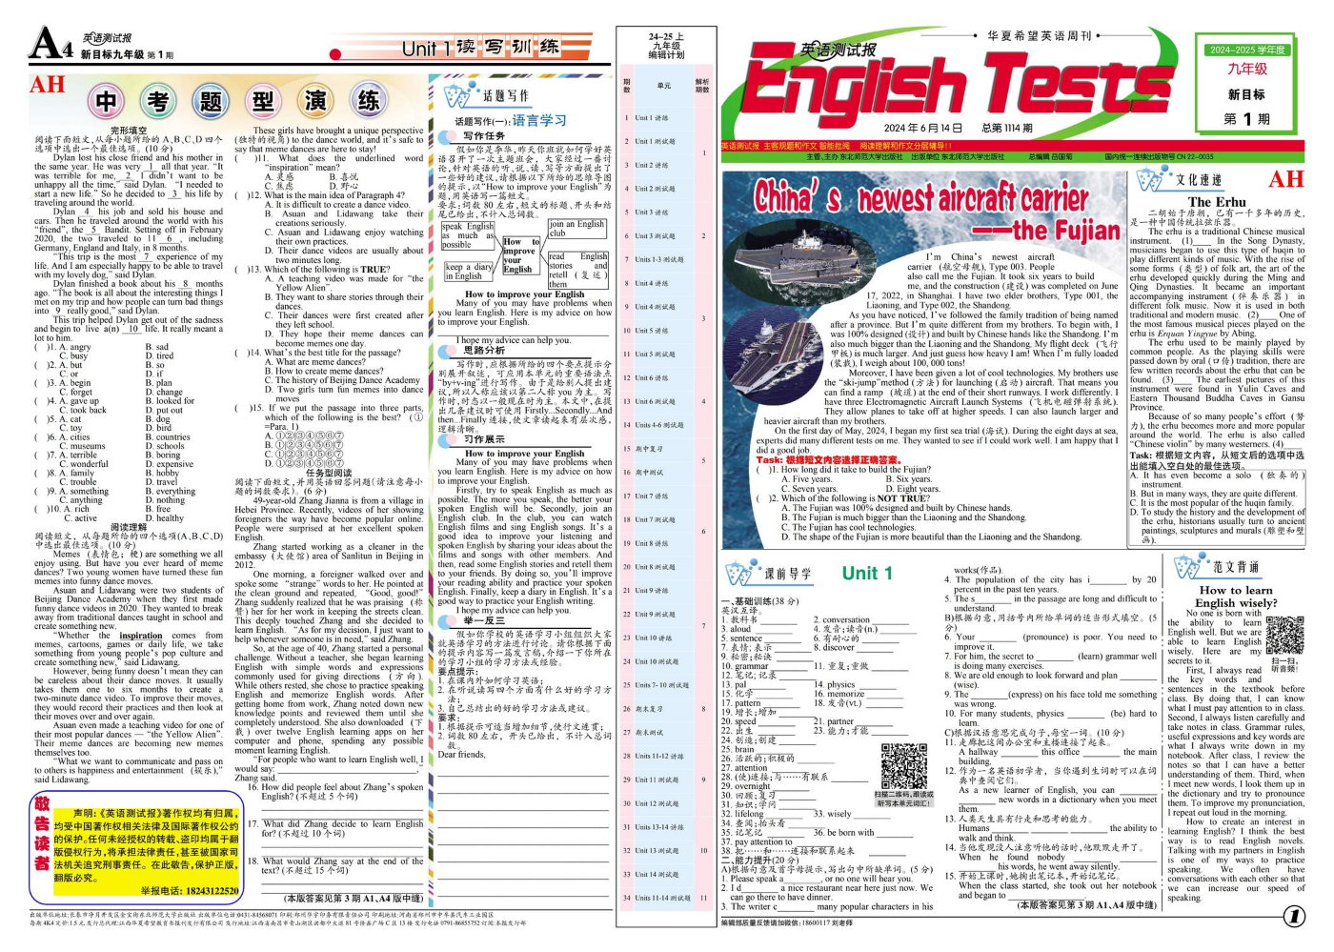Click the headline China's newest aircraft carrier

(x=920, y=197)
